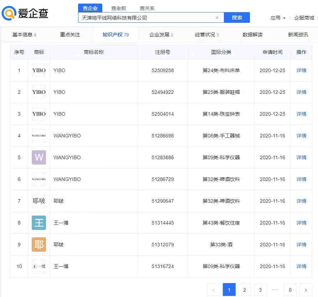Open the YIBO trademark image in row 2
318x297 pixels.
coord(39,92)
